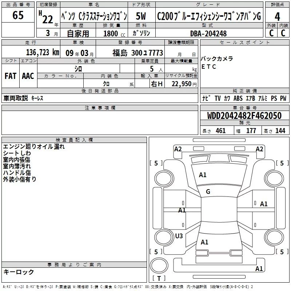Click the エアB airbag item
The image size is (291, 291).
point(250,98)
